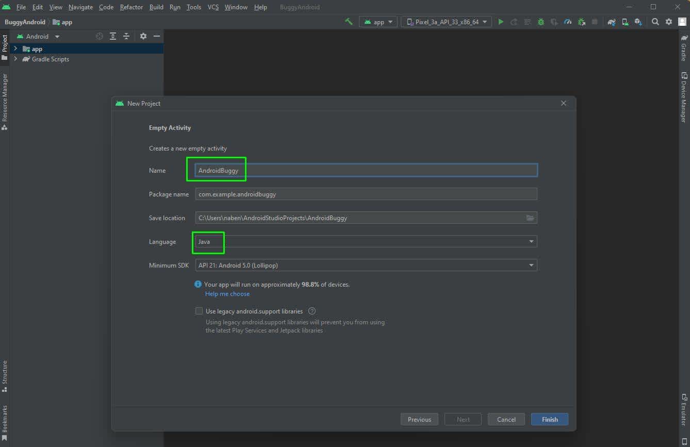Open the Window menu

click(236, 7)
